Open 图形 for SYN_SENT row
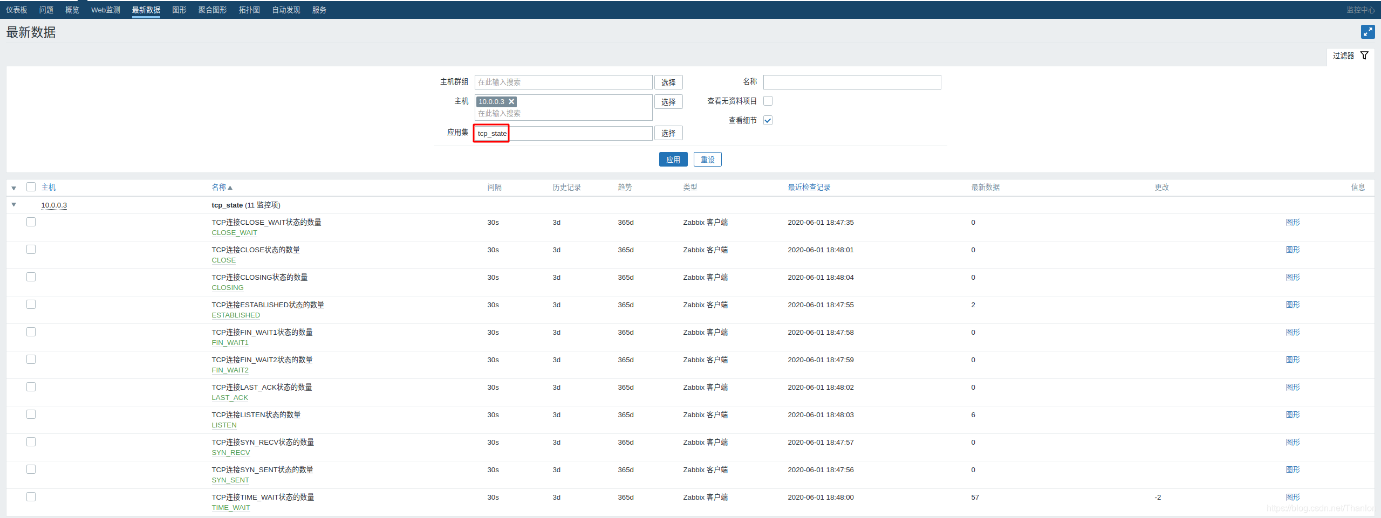The height and width of the screenshot is (518, 1381). [x=1293, y=470]
